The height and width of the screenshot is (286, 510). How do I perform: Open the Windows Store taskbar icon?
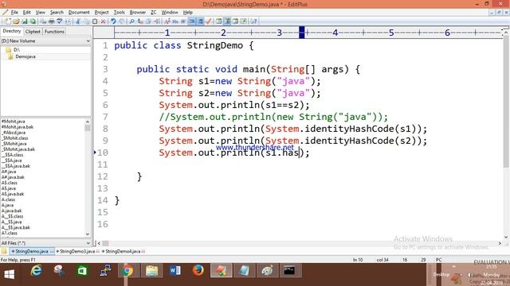(x=82, y=271)
